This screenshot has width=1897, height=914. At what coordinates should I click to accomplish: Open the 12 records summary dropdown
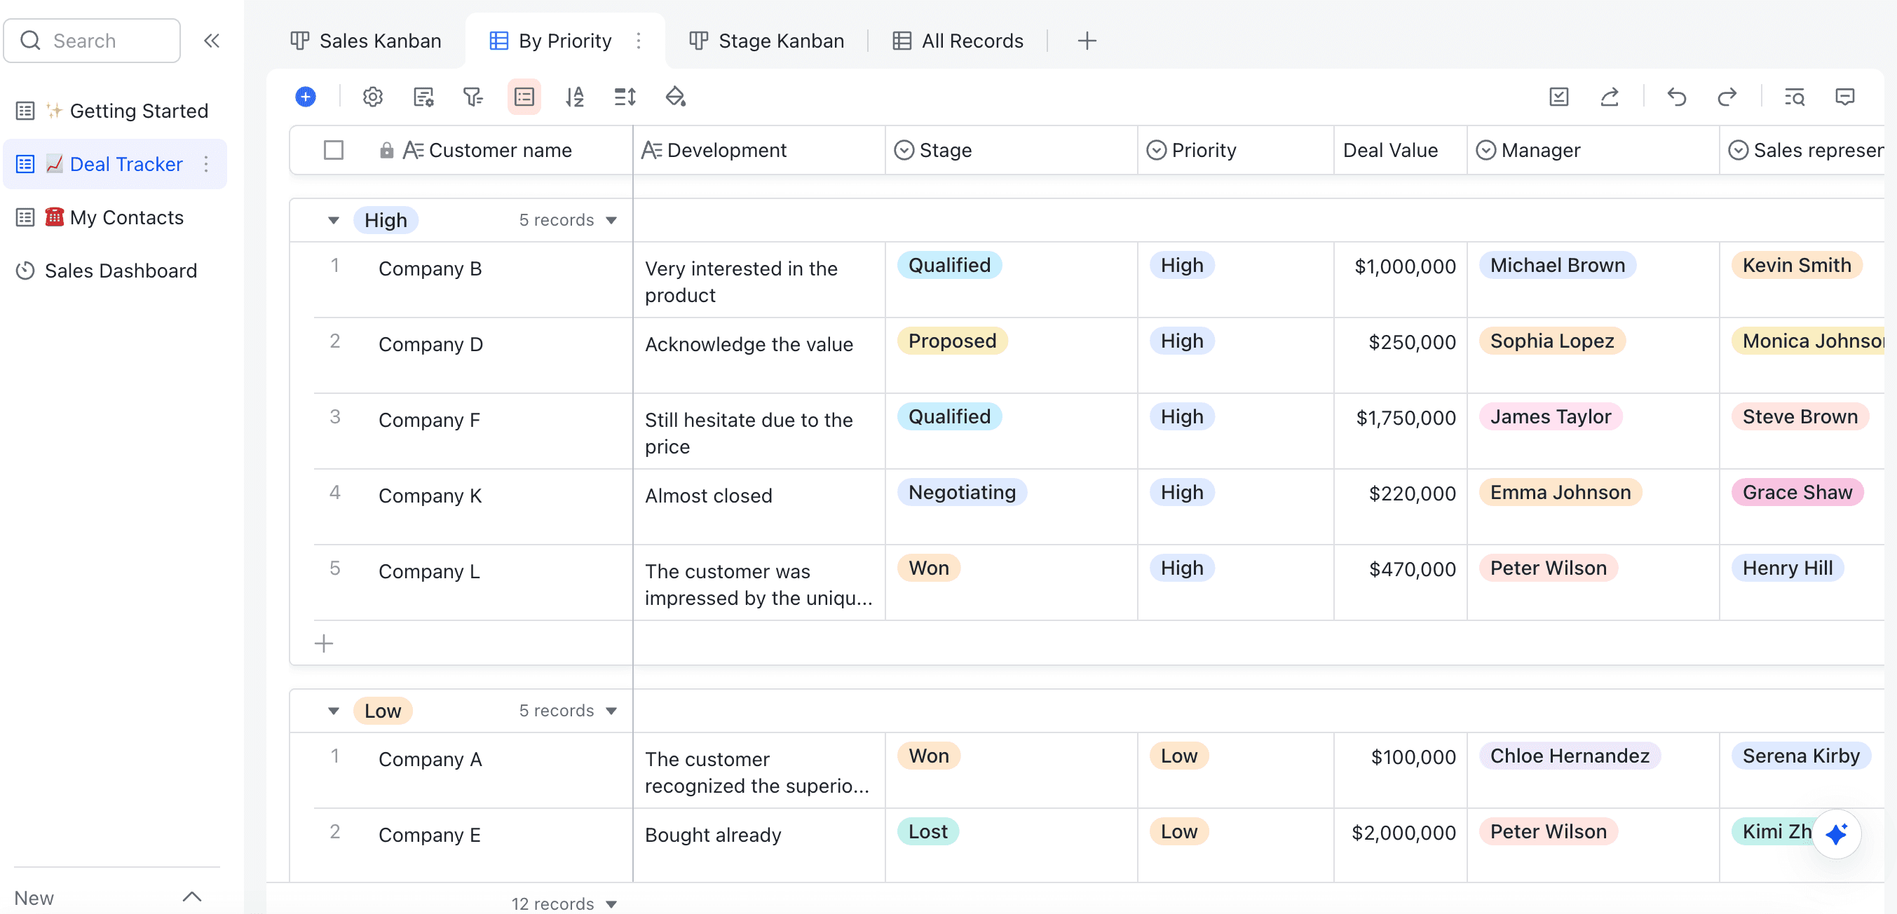pos(564,903)
